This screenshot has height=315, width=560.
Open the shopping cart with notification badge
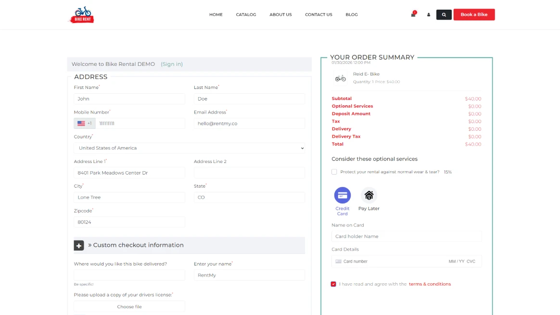pyautogui.click(x=412, y=14)
